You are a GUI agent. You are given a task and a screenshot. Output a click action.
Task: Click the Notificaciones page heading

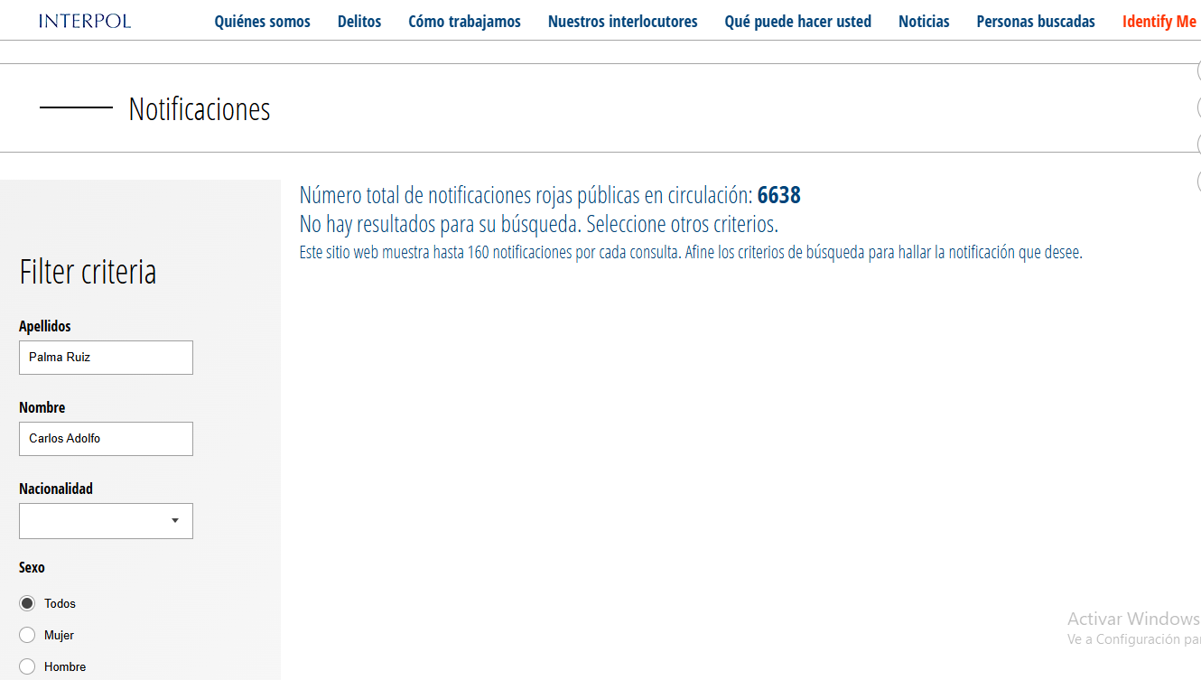click(200, 109)
